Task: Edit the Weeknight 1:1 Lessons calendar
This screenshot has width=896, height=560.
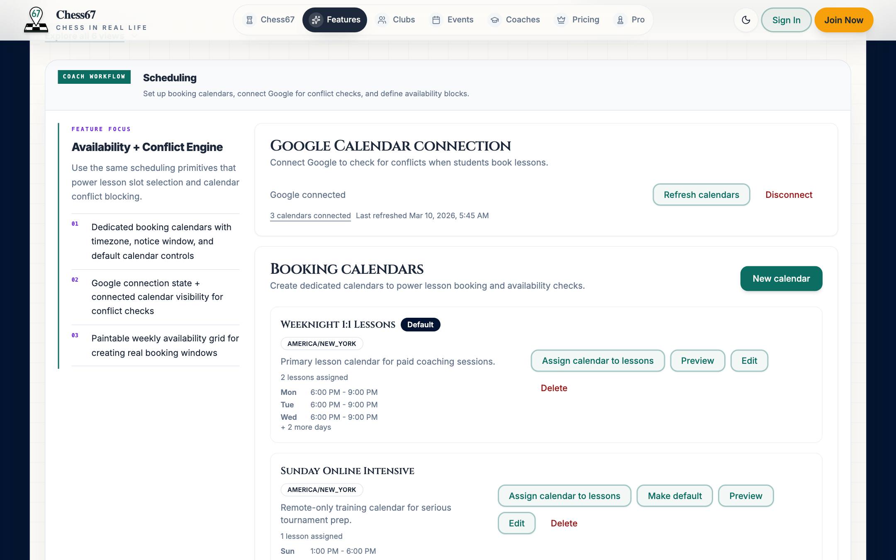Action: point(749,361)
